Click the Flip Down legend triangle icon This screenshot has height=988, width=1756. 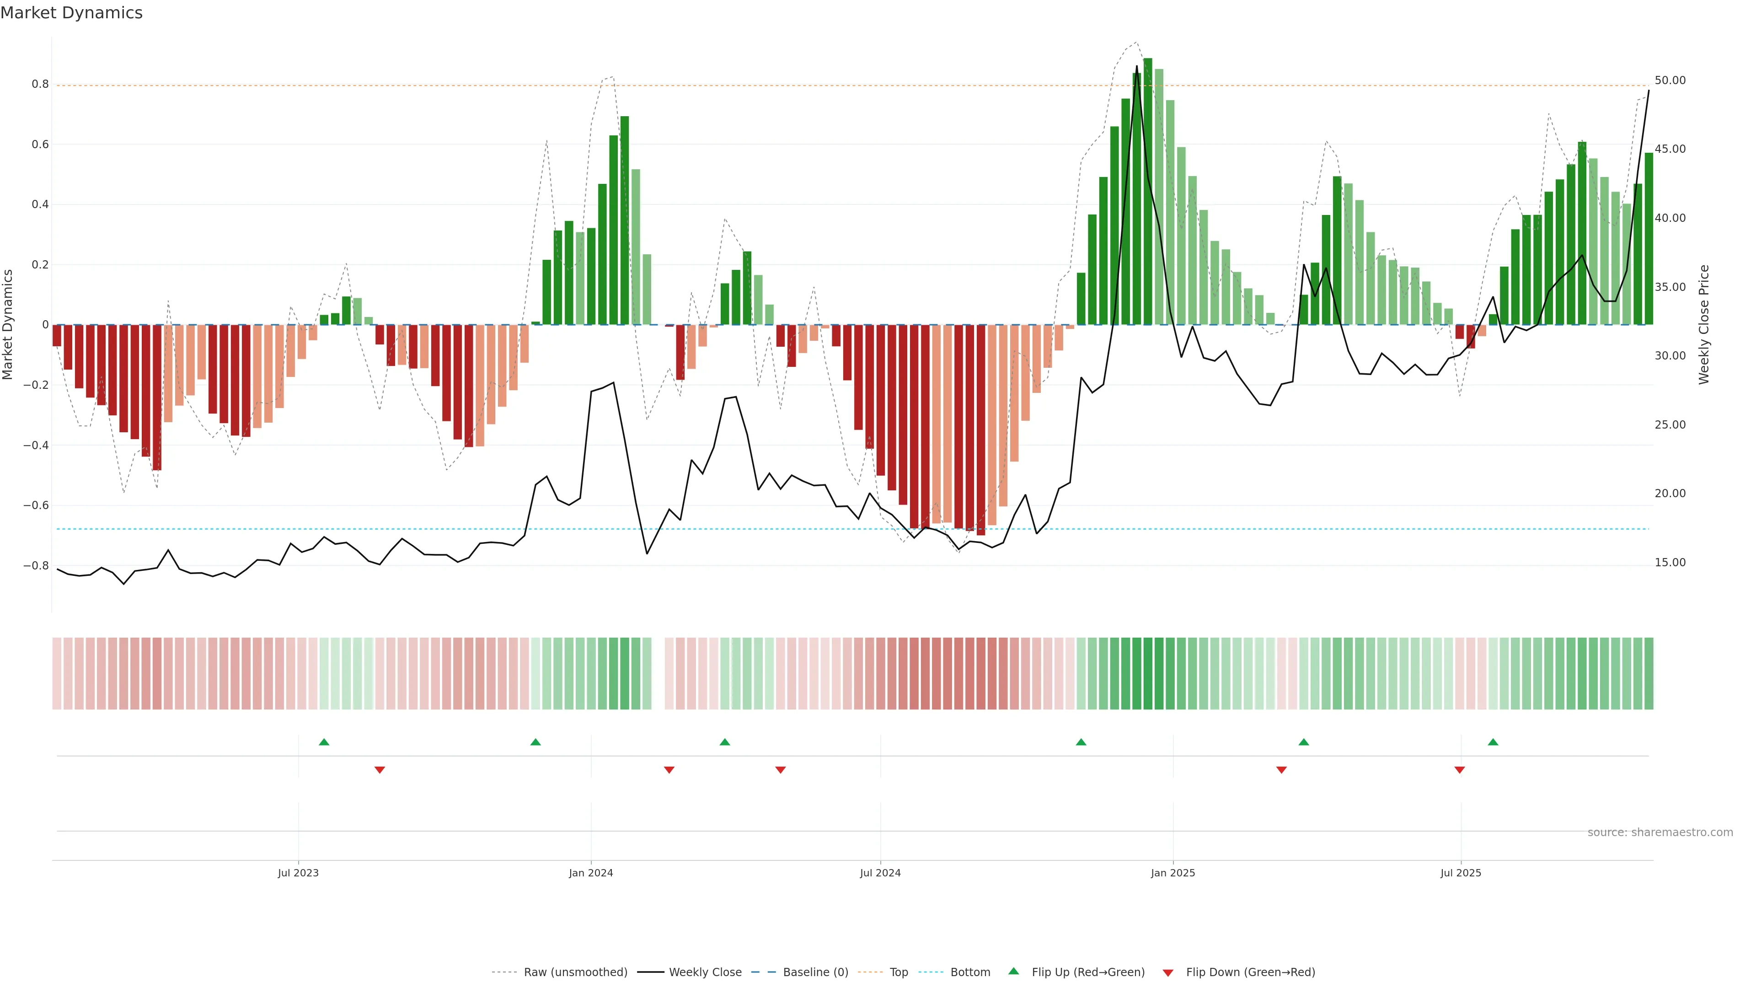pyautogui.click(x=1168, y=973)
